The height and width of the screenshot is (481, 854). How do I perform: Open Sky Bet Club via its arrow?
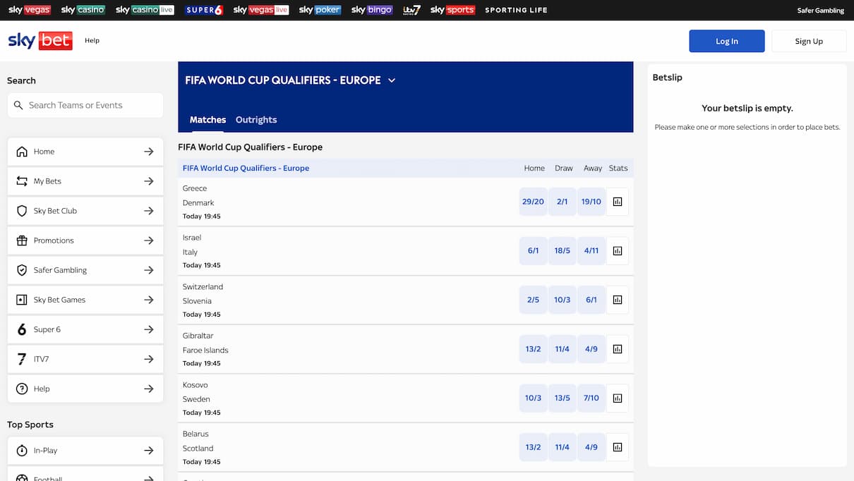[149, 211]
